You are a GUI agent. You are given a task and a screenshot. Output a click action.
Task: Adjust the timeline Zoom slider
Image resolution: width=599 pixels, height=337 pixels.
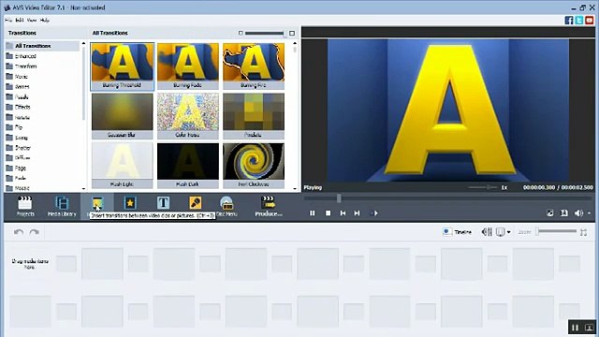(556, 231)
